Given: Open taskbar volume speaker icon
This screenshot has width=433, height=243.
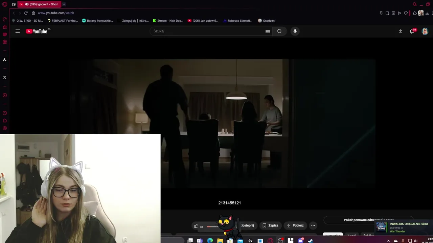Looking at the screenshot, I should 415,241.
